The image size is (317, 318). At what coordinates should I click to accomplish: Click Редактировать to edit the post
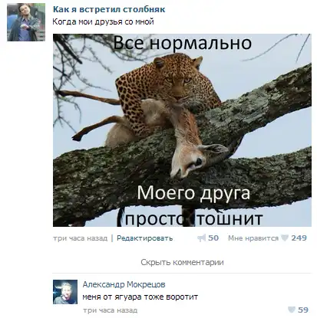145,238
